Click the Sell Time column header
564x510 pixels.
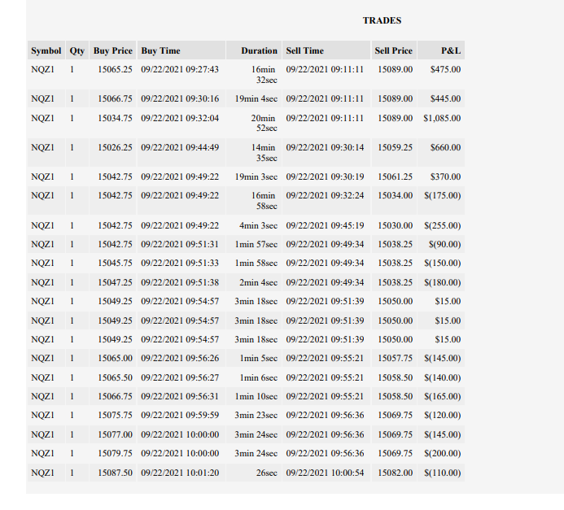tap(326, 50)
